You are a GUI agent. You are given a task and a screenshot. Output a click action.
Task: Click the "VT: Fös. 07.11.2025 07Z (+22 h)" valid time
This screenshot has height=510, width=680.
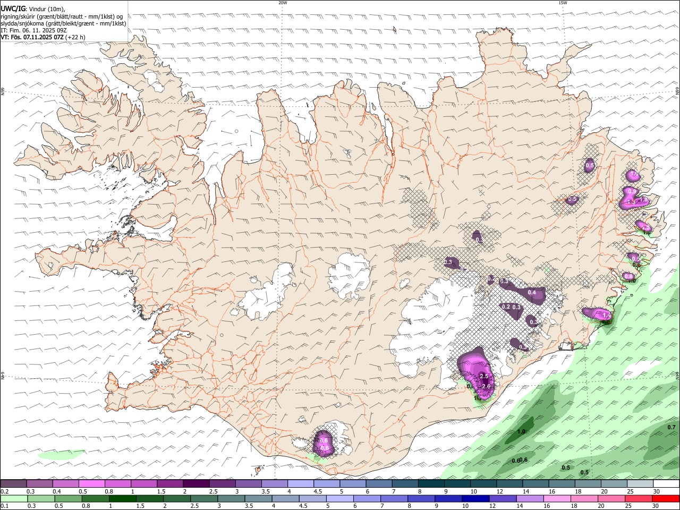pyautogui.click(x=43, y=38)
